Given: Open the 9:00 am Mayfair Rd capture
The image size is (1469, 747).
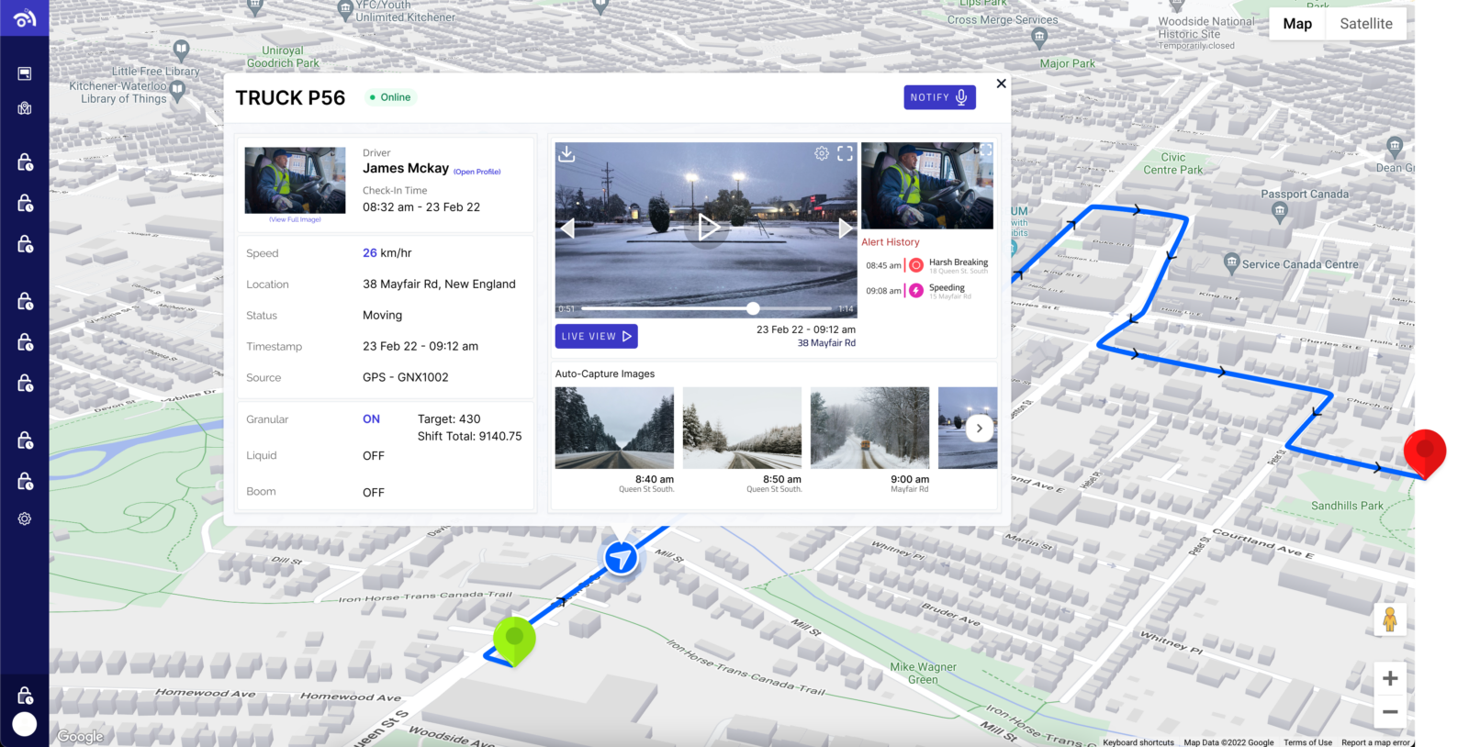Looking at the screenshot, I should pyautogui.click(x=869, y=428).
